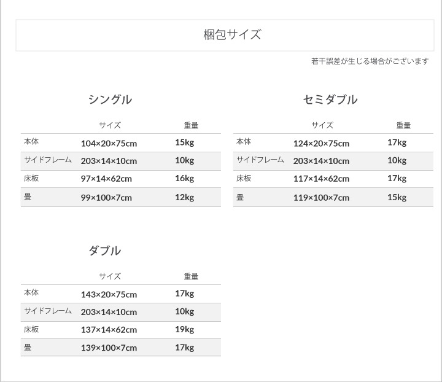Click the 19kg weight cell
Screen dimensions: 442x382
point(184,330)
